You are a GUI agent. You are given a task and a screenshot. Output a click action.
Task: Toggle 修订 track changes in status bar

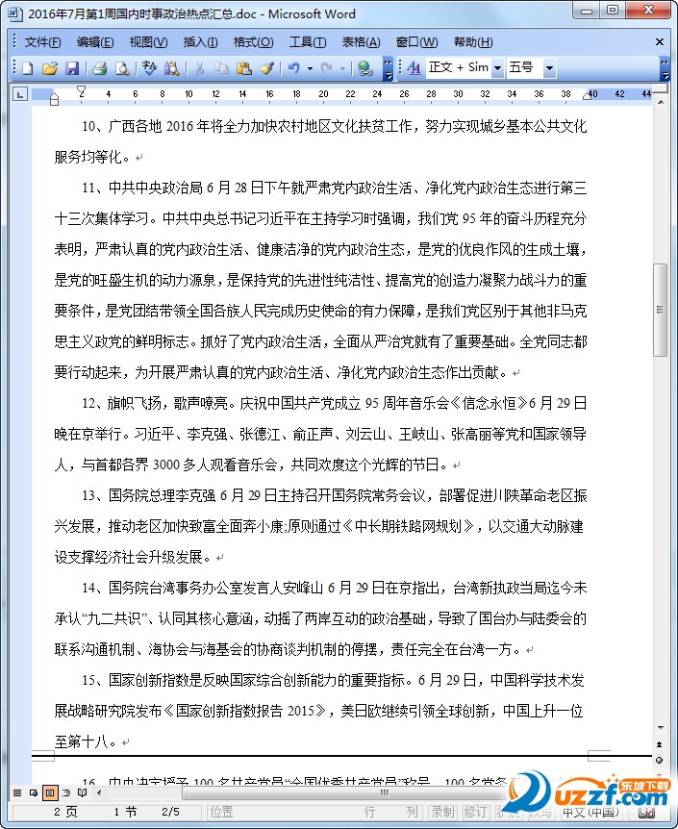[475, 812]
